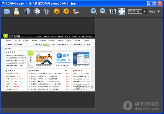Fit image to window with arrows icon
Image resolution: width=164 pixels, height=114 pixels.
[x=122, y=11]
